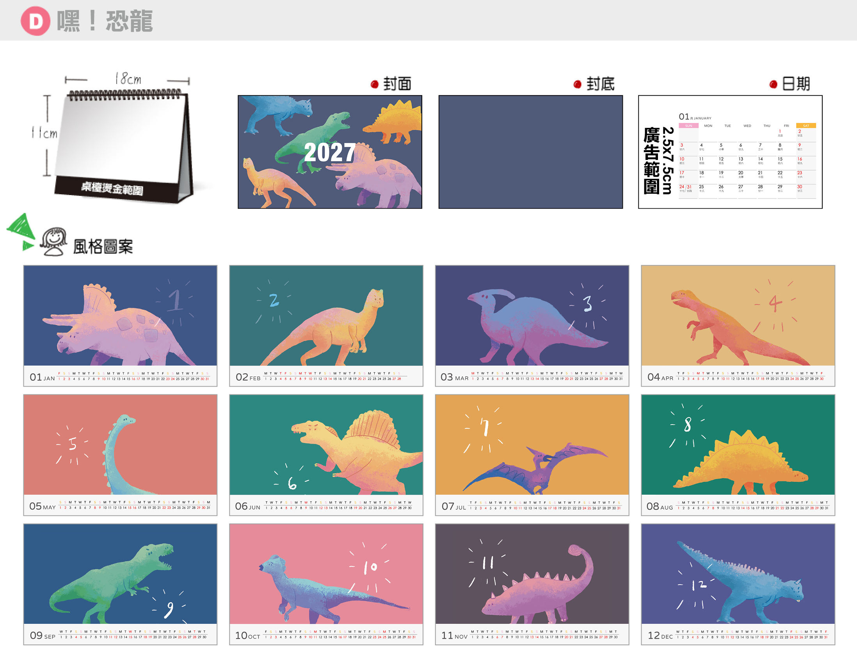Select the 01 JAN triceratops page
Screen dimensions: 857x664
tap(120, 325)
